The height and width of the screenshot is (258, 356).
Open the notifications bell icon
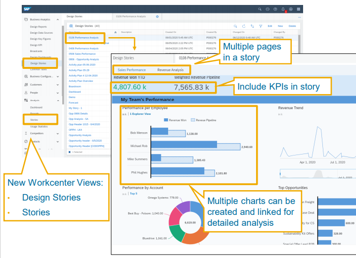(x=283, y=9)
